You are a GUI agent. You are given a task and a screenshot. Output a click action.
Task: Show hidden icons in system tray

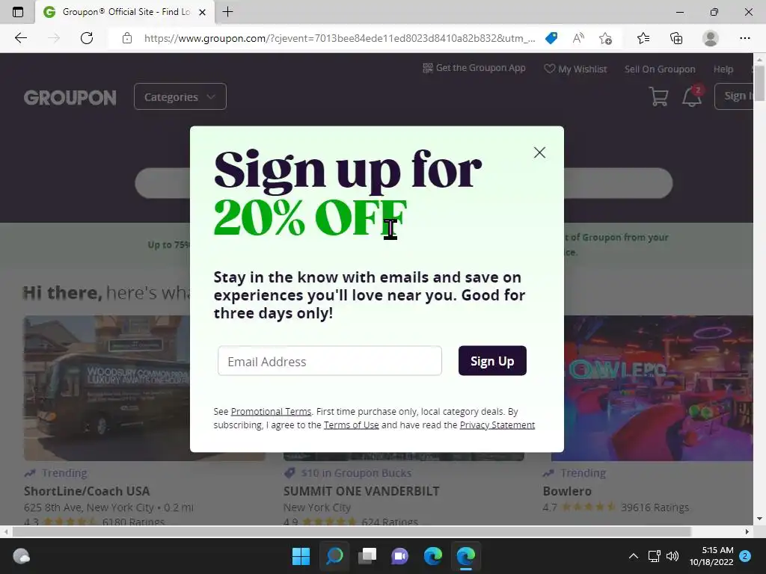[x=633, y=556]
